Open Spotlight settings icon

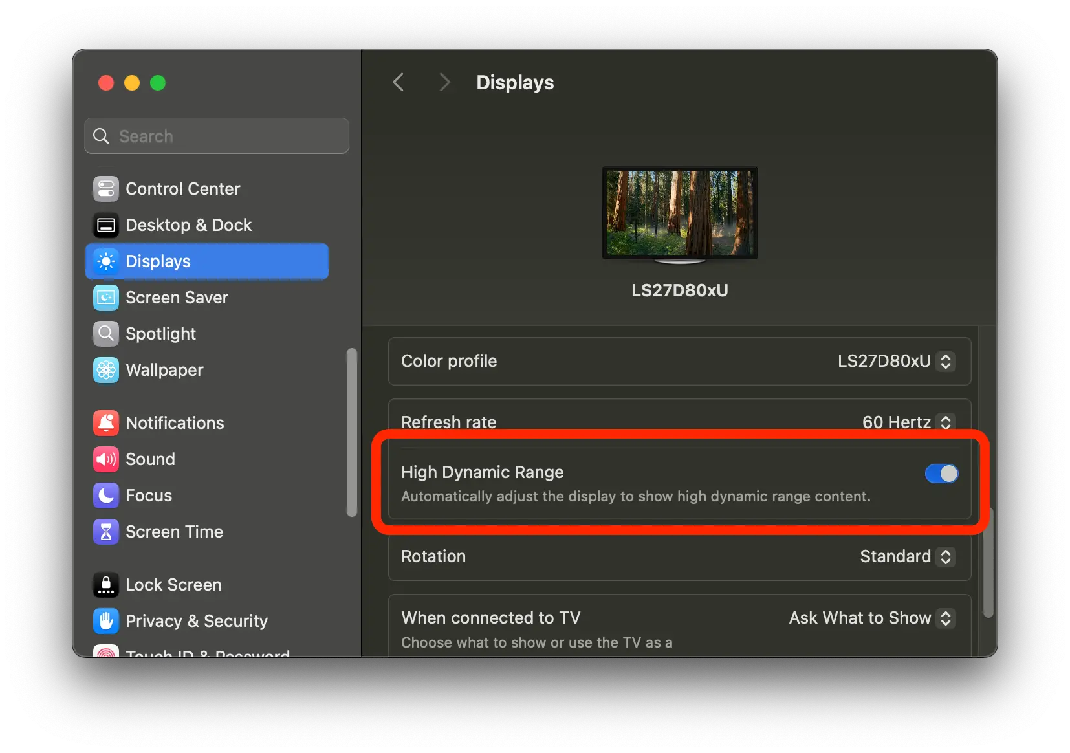click(x=106, y=334)
